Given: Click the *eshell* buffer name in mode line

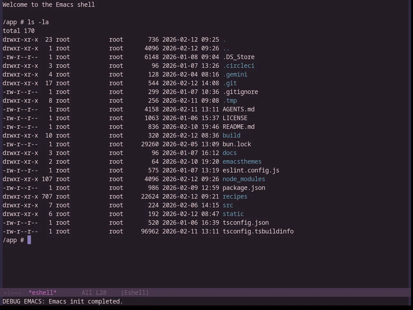Looking at the screenshot, I should tap(43, 293).
